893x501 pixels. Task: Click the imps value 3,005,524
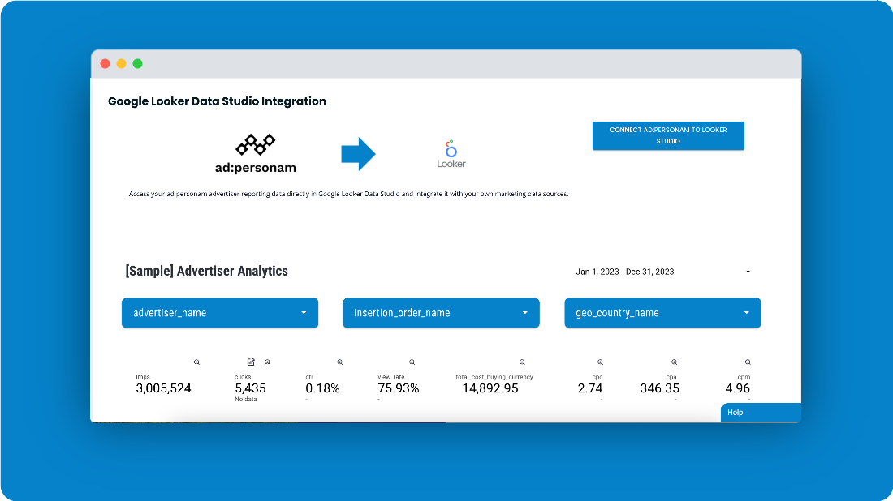[x=163, y=388]
